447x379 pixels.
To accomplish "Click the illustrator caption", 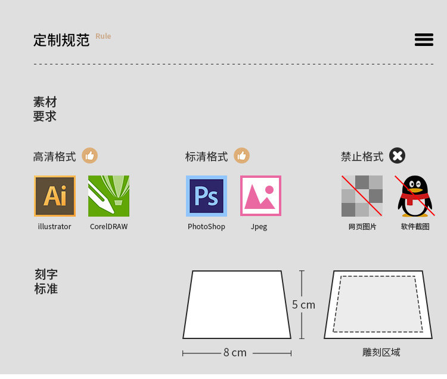I will coord(54,226).
